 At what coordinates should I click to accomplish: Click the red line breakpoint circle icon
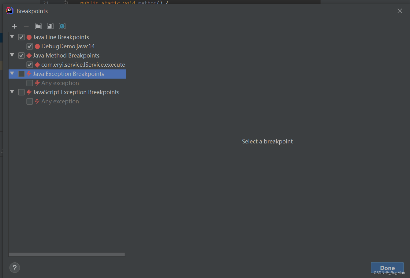[28, 37]
